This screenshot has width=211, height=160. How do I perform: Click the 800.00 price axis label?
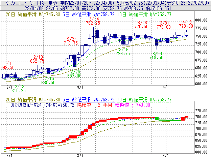click(x=201, y=20)
